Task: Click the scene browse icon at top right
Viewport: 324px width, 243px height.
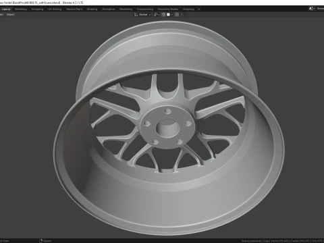Action: tap(312, 9)
